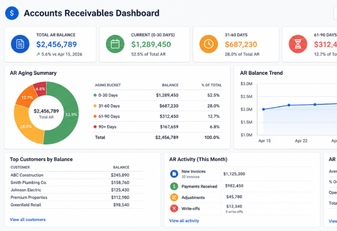The width and height of the screenshot is (337, 231).
Task: Click the $12,340 Write-offs amount
Action: (234, 206)
